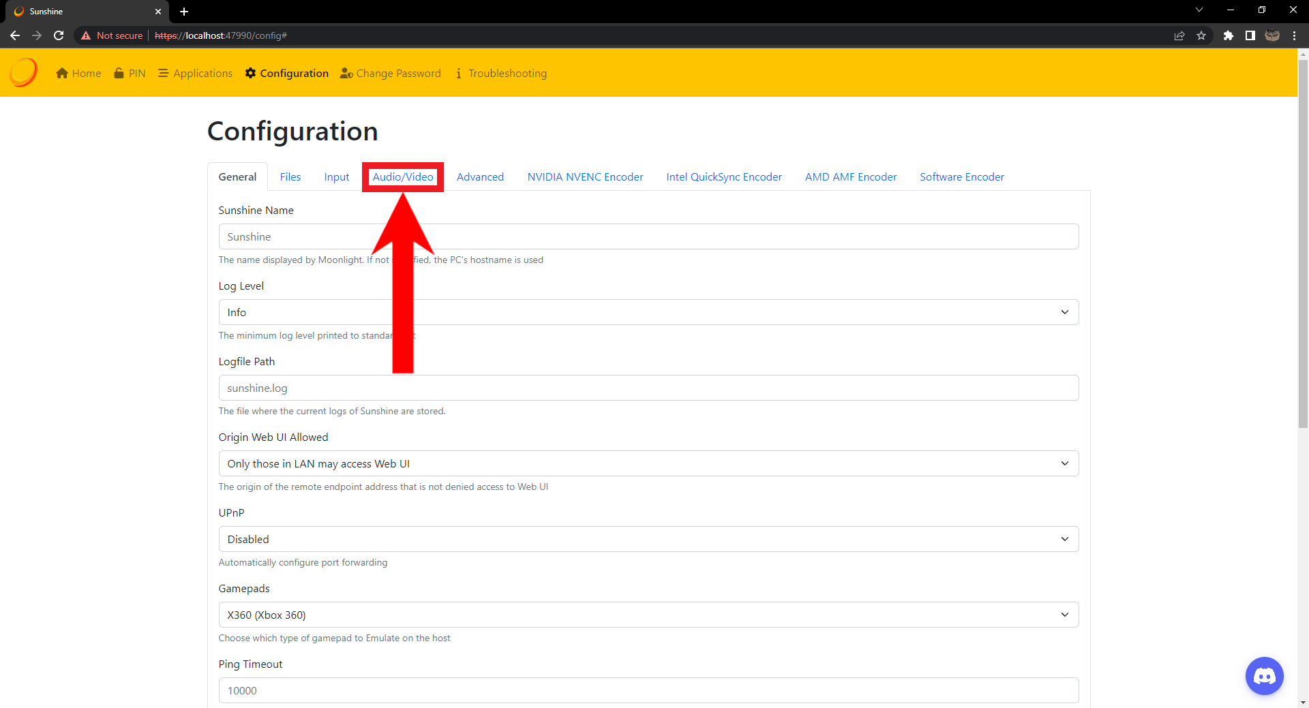
Task: Focus the Logfile Path input field
Action: [x=648, y=388]
